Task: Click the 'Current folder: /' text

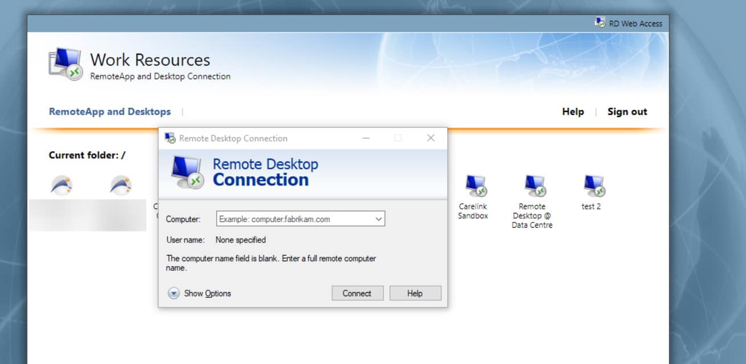Action: pyautogui.click(x=87, y=155)
